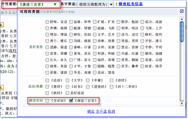
Task: Uncheck the 《唐诗三百首》 checkbox
Action: (x=71, y=101)
